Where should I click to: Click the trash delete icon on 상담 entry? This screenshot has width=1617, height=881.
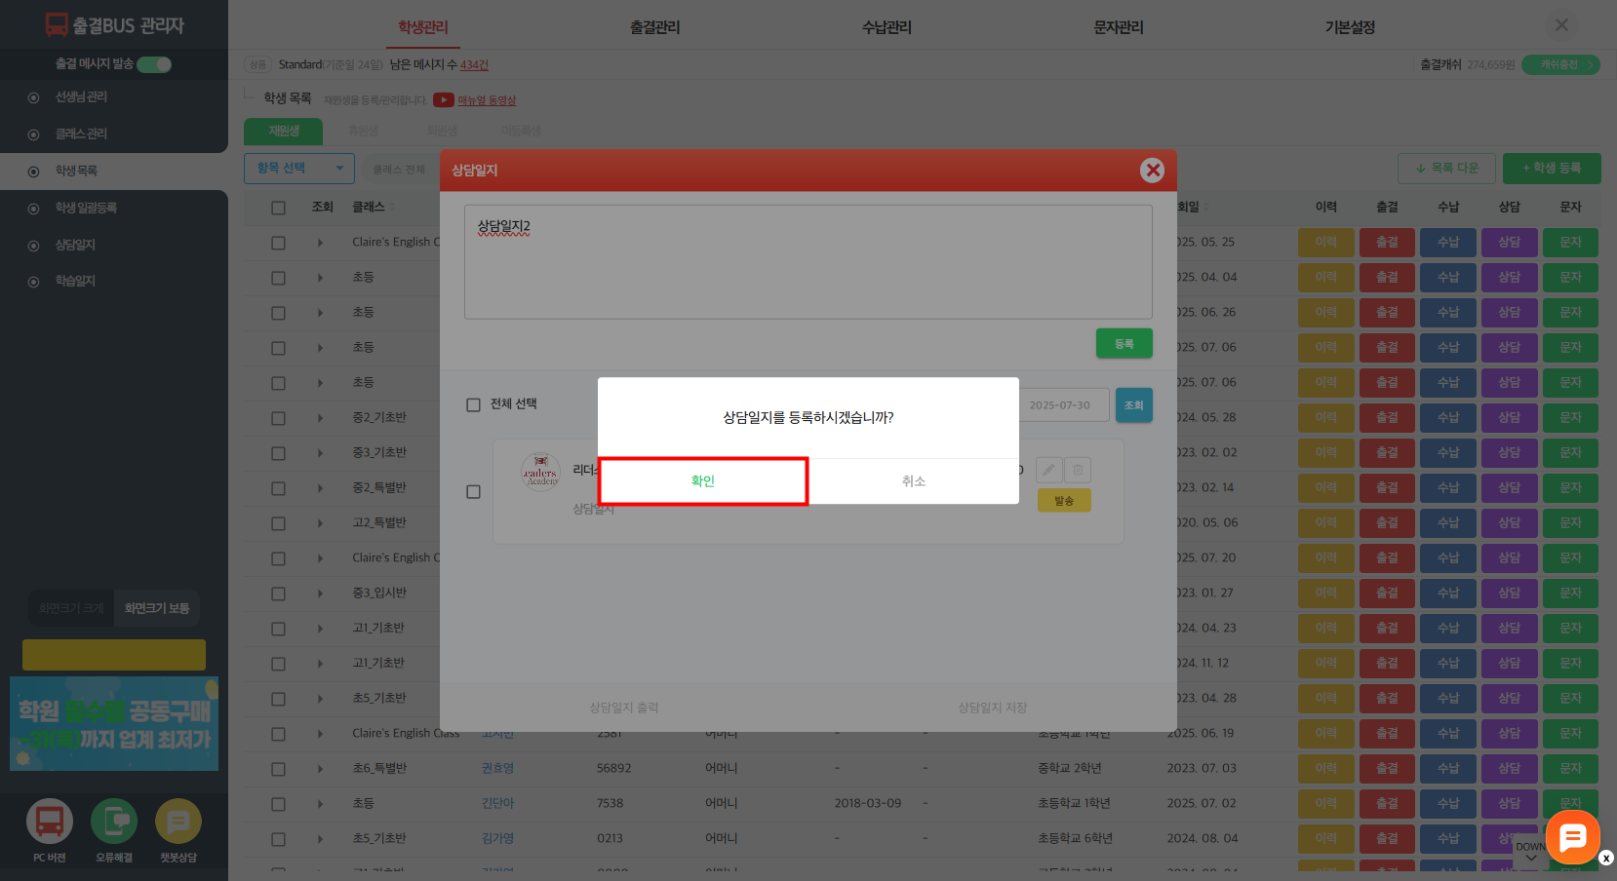[x=1078, y=470]
